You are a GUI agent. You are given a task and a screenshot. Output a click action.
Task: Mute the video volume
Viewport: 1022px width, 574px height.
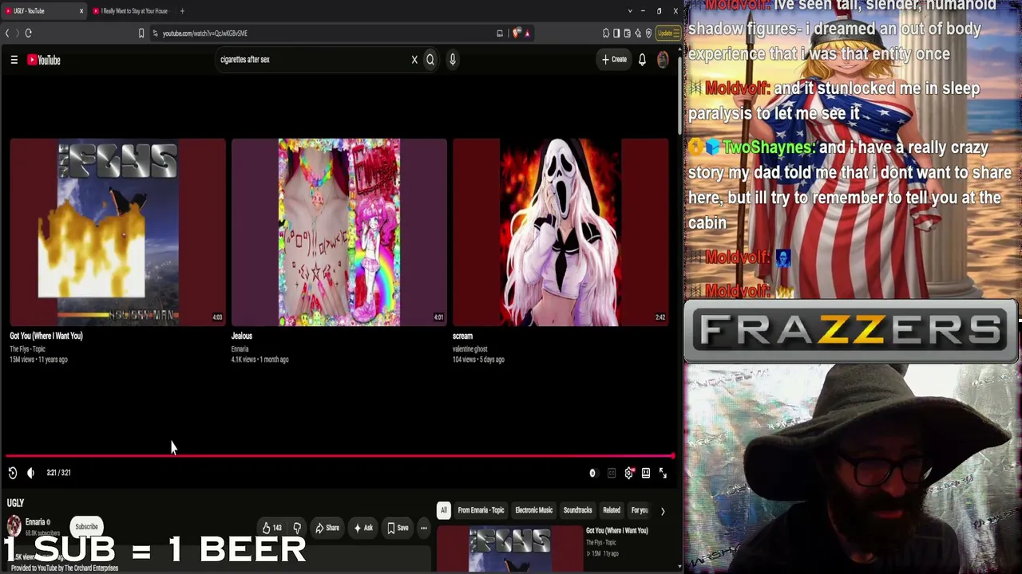tap(30, 473)
